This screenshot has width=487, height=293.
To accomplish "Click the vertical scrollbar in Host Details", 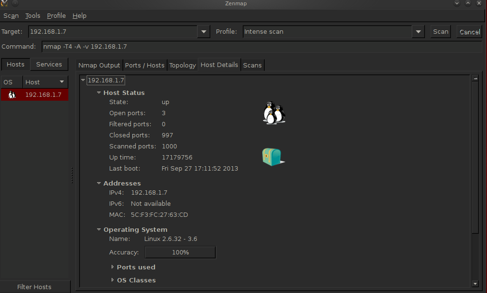I will click(475, 157).
